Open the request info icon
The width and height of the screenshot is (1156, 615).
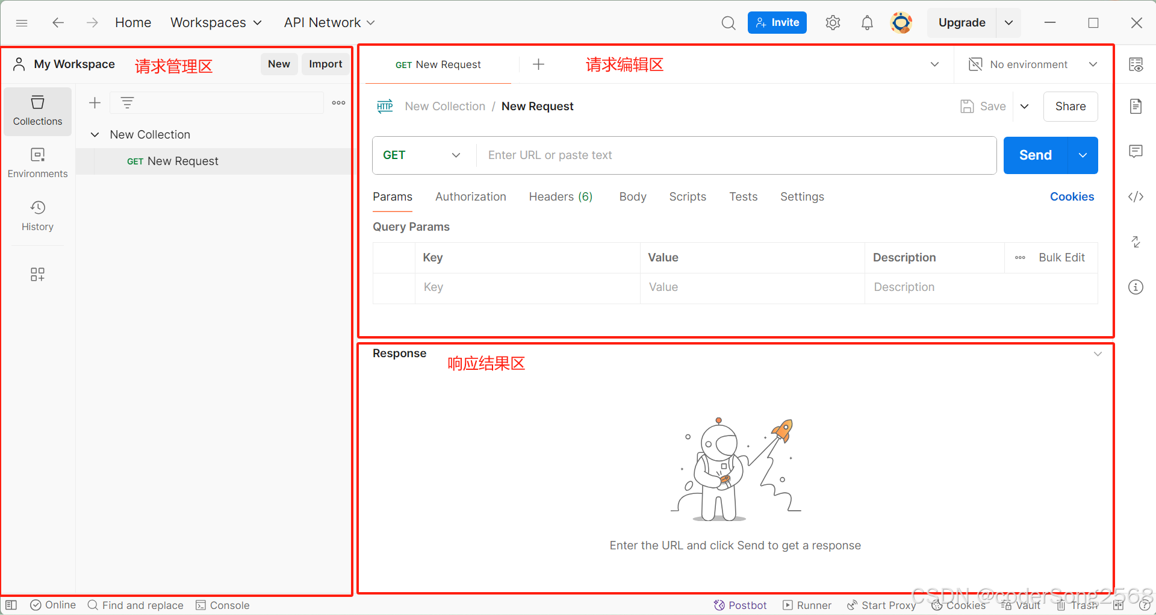click(1136, 287)
